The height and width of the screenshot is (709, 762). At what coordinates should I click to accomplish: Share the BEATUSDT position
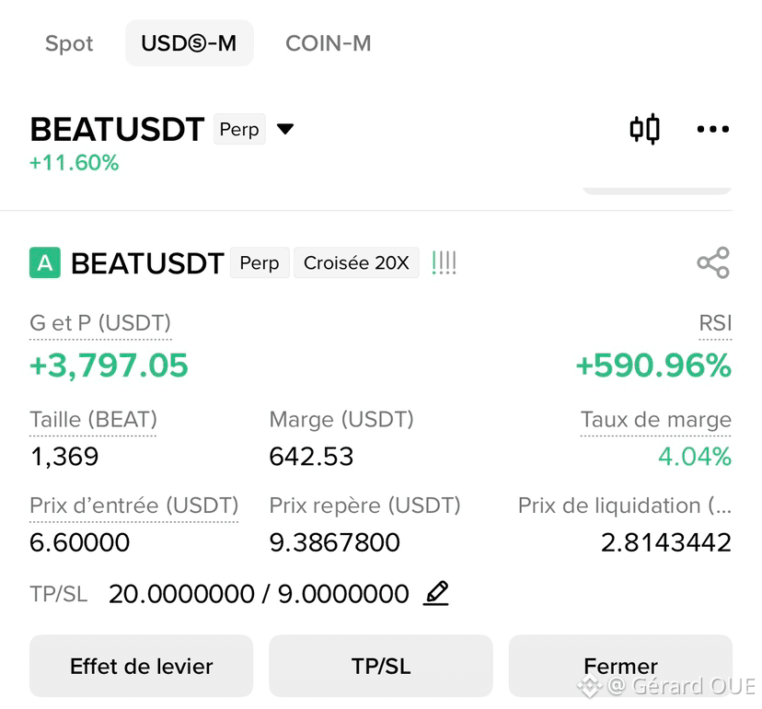coord(713,262)
